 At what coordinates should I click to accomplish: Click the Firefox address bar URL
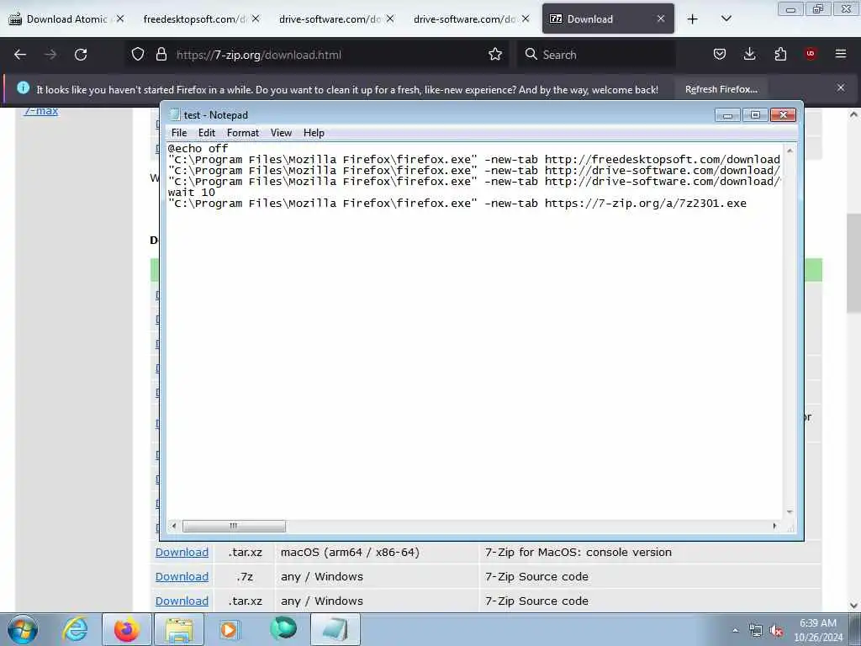click(259, 55)
